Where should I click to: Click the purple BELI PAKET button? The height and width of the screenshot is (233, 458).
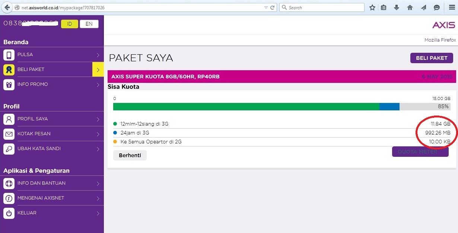pyautogui.click(x=432, y=58)
